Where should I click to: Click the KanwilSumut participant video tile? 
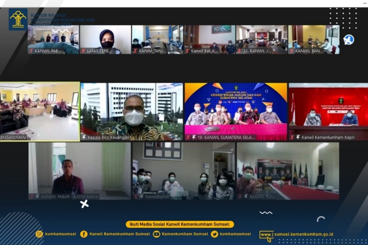[183, 171]
